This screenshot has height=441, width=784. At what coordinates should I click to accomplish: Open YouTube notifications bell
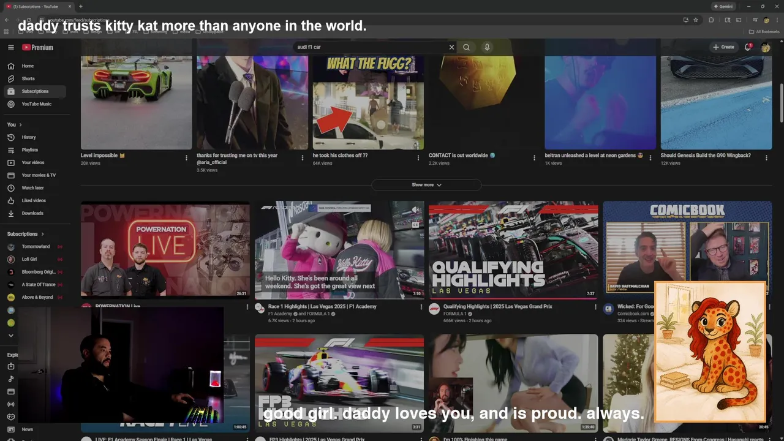pyautogui.click(x=748, y=47)
